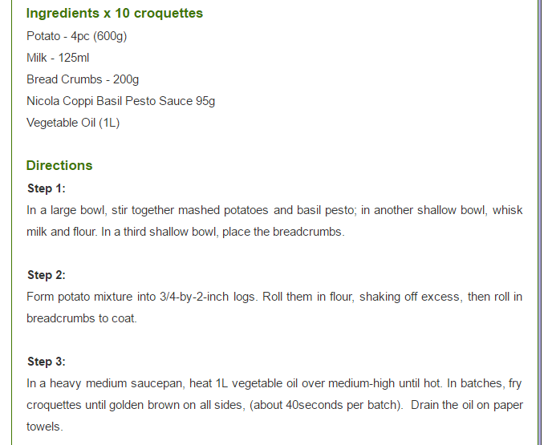Click the "Potato - 4pc (600g)" ingredient line
This screenshot has width=548, height=445.
click(x=76, y=36)
